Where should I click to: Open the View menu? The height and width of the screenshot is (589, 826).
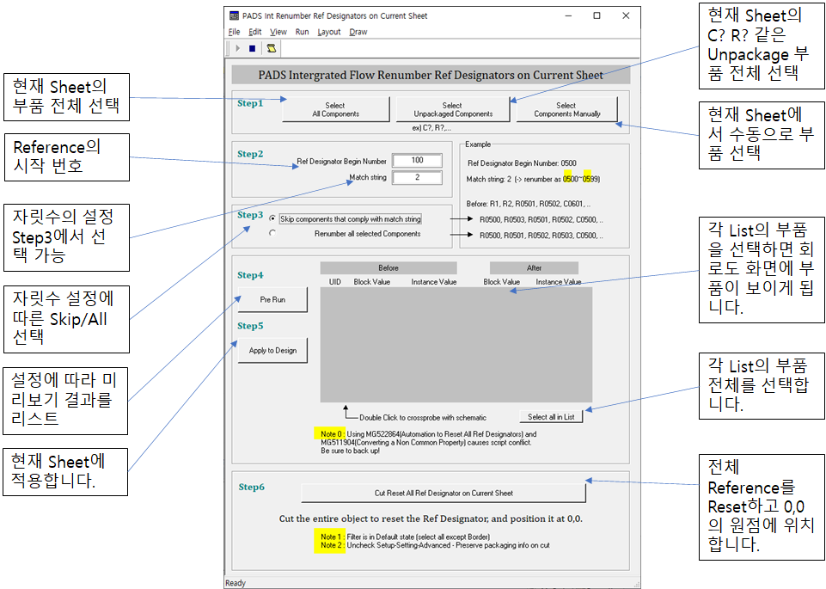278,32
